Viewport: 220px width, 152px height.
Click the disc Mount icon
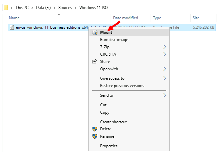click(95, 32)
